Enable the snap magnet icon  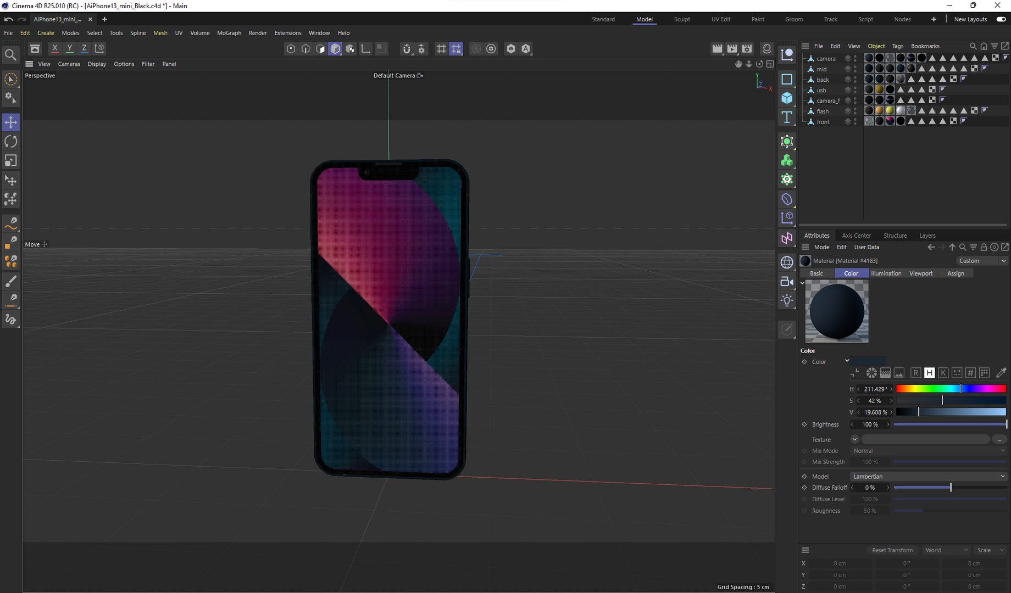(x=407, y=49)
